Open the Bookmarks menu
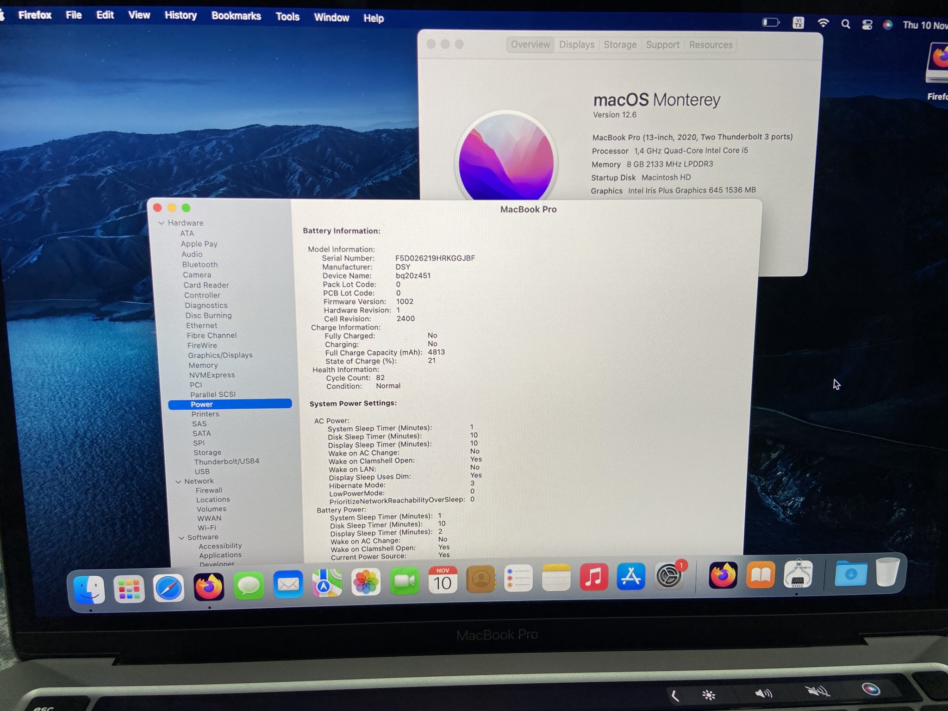This screenshot has height=711, width=948. [236, 16]
